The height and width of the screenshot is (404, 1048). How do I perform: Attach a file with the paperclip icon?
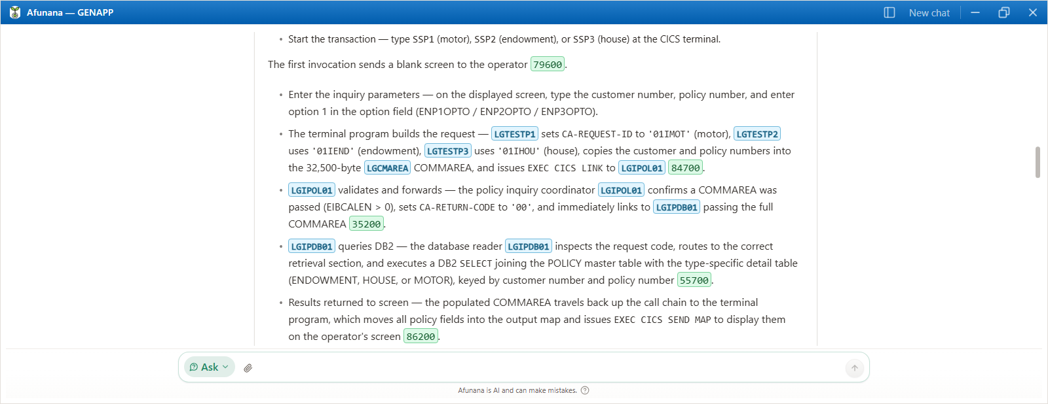248,368
